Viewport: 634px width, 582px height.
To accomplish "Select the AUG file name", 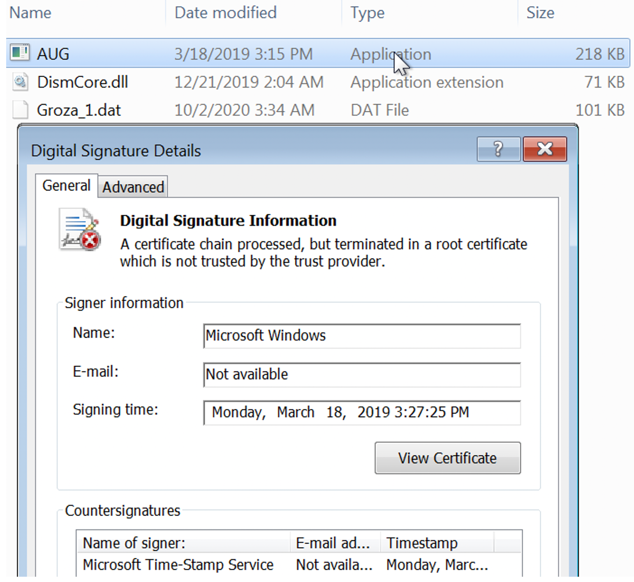I will (53, 54).
